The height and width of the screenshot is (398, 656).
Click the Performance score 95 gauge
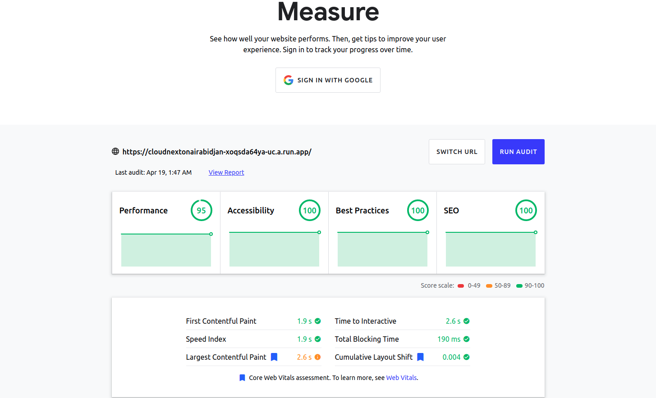pos(202,210)
